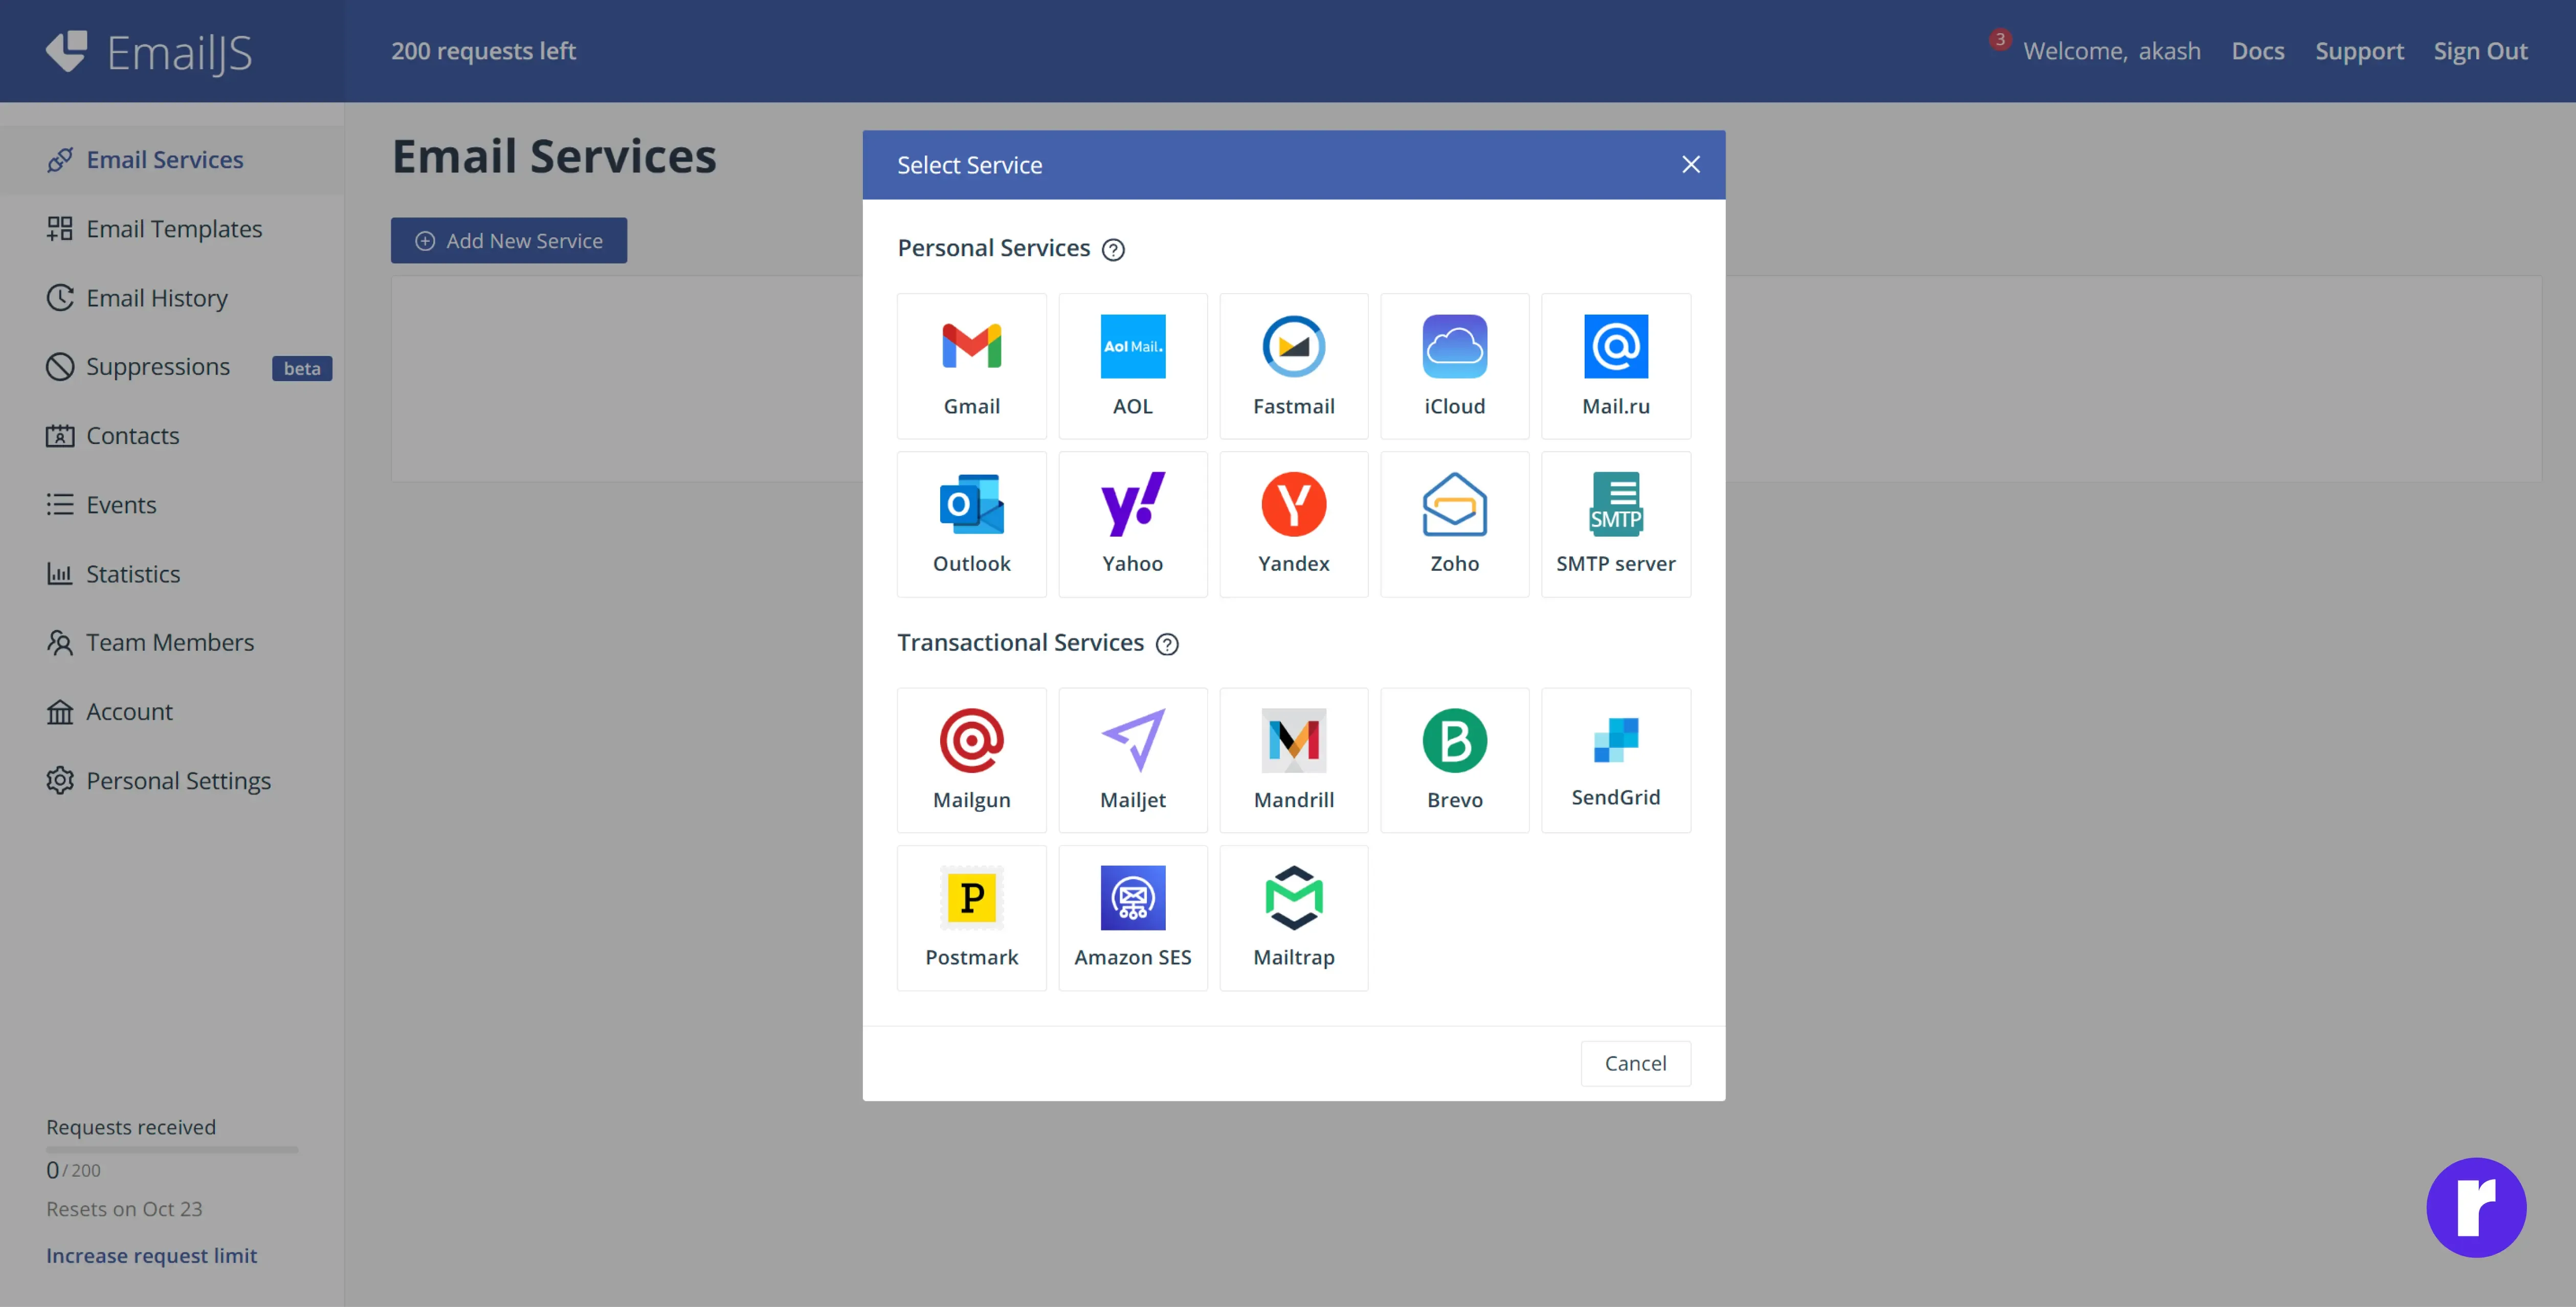Click the 200 requests left text
The image size is (2576, 1307).
483,51
